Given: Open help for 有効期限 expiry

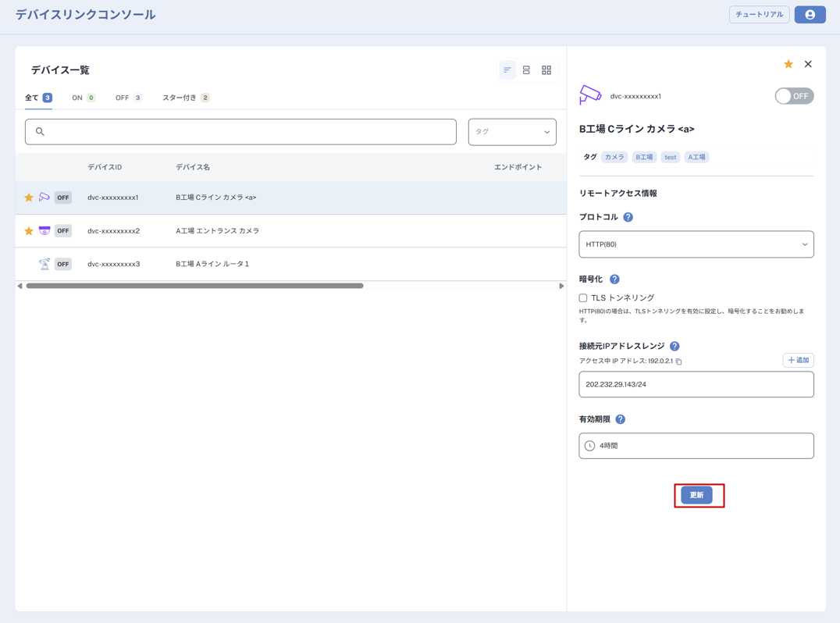Looking at the screenshot, I should point(621,419).
